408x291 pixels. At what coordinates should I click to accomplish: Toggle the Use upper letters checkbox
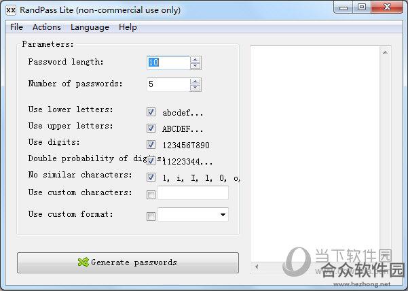pos(151,129)
